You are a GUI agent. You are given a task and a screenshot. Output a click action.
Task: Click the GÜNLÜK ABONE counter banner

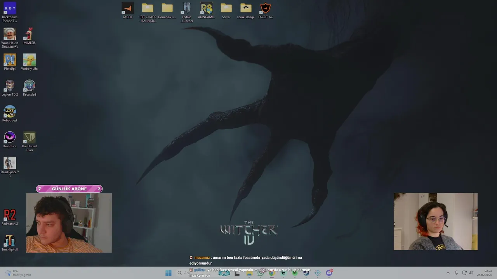(x=69, y=189)
